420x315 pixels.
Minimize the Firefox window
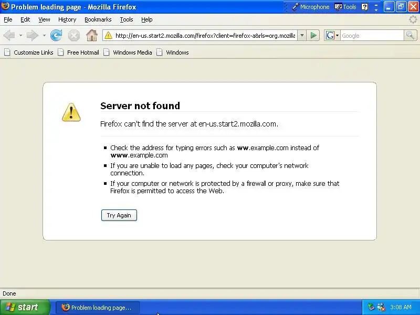(388, 7)
